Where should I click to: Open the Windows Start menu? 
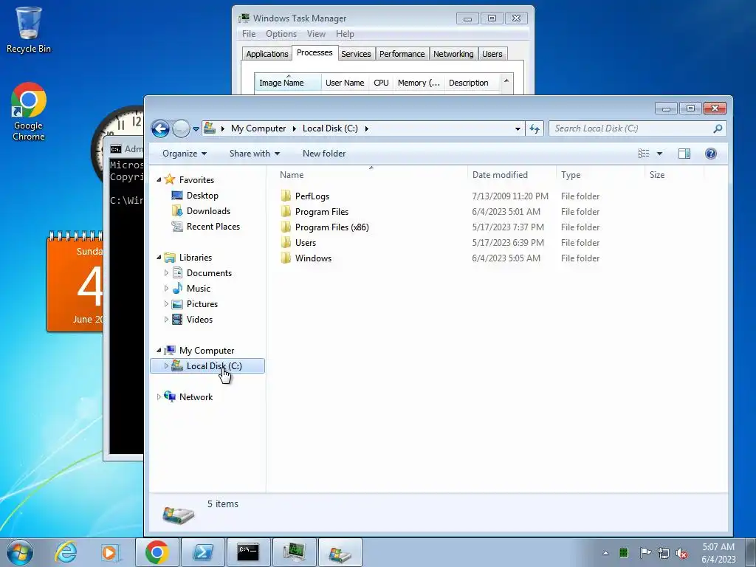[x=20, y=552]
